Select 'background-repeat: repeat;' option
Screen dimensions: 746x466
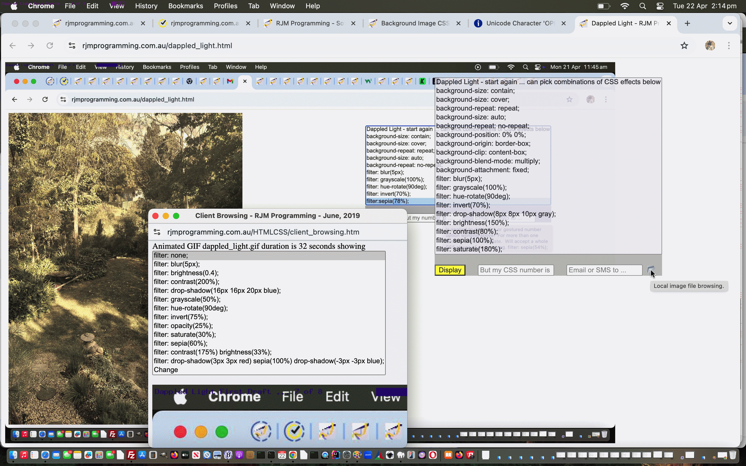click(x=548, y=108)
